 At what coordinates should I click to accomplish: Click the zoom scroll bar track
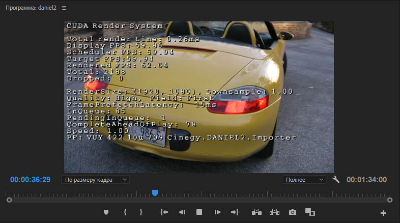coord(199,200)
